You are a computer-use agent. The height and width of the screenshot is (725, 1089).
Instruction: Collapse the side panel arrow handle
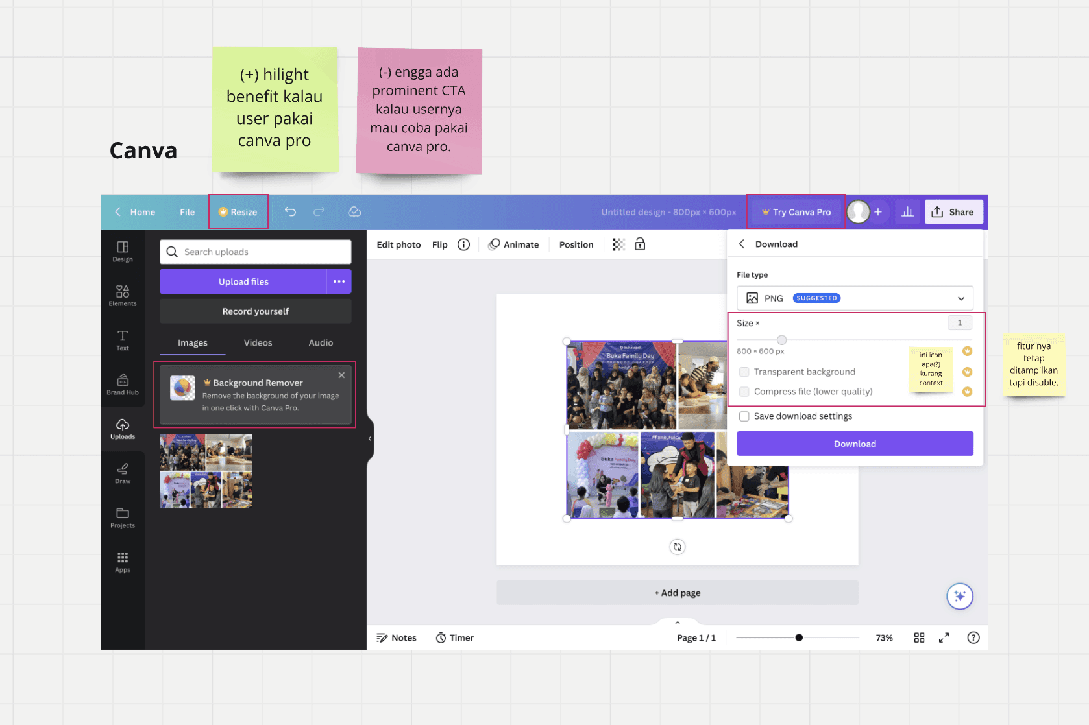(370, 438)
